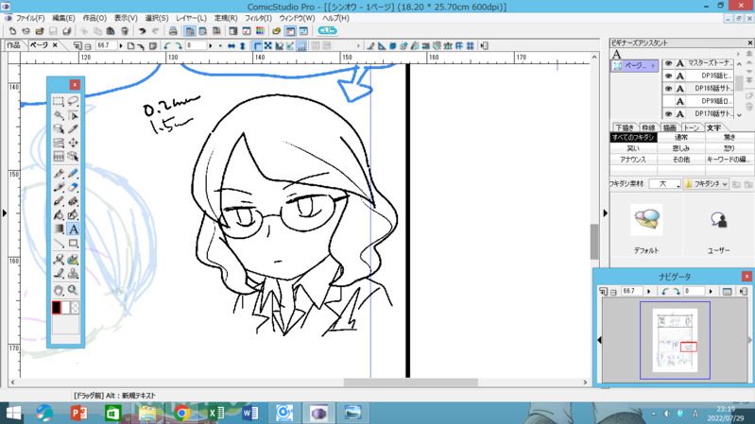Image resolution: width=755 pixels, height=424 pixels.
Task: Select すべてのフキダシ category
Action: (x=633, y=137)
